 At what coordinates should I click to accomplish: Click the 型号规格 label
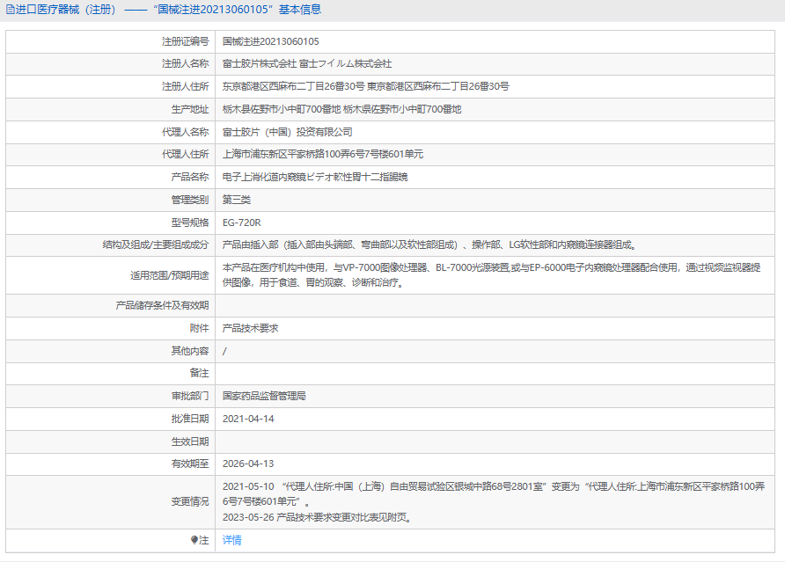pyautogui.click(x=190, y=223)
